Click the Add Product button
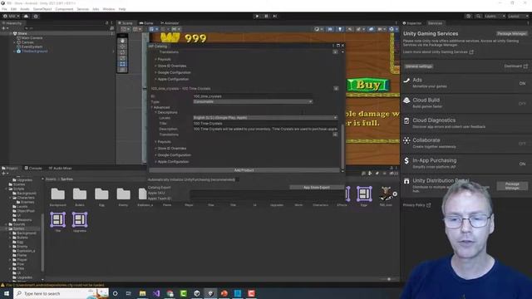 244,170
